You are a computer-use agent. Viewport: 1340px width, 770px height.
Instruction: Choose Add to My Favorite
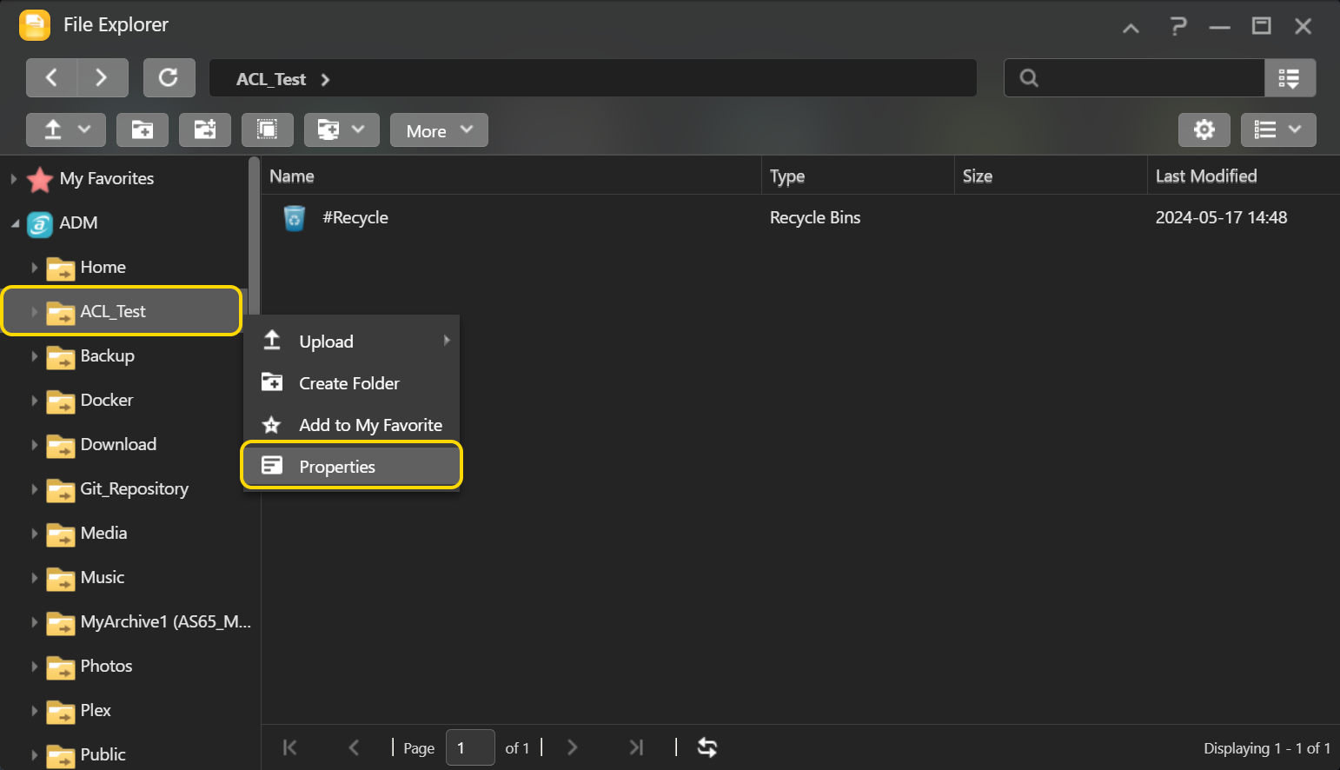click(x=351, y=425)
